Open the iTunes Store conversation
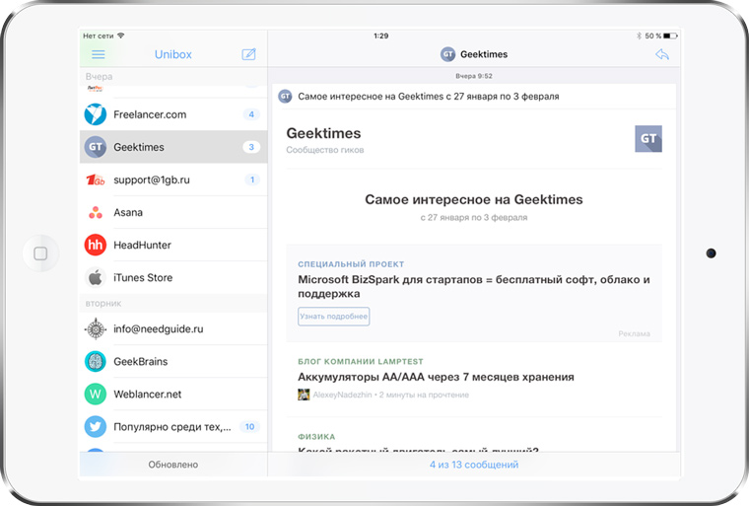This screenshot has width=749, height=506. click(x=173, y=277)
